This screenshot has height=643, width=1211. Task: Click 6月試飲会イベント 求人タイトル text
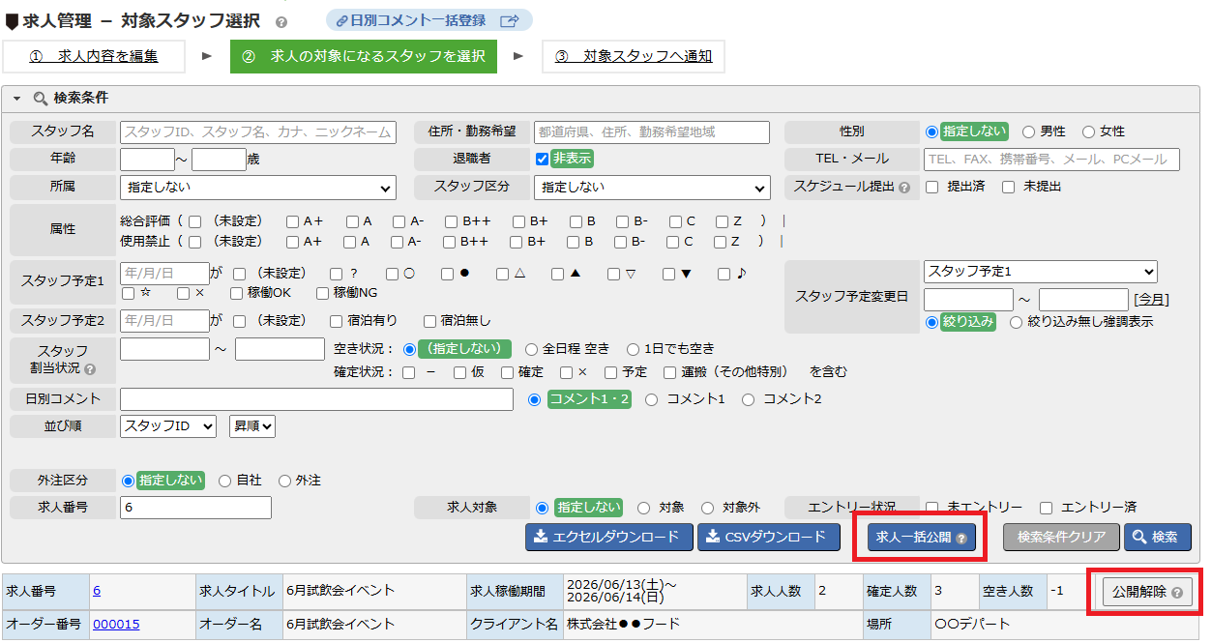tap(340, 591)
